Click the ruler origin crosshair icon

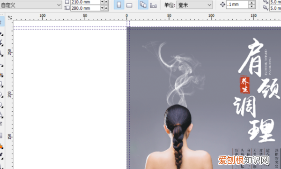tap(10, 17)
